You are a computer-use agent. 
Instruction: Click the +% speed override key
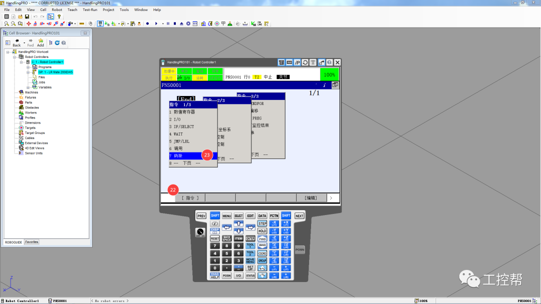pyautogui.click(x=262, y=268)
